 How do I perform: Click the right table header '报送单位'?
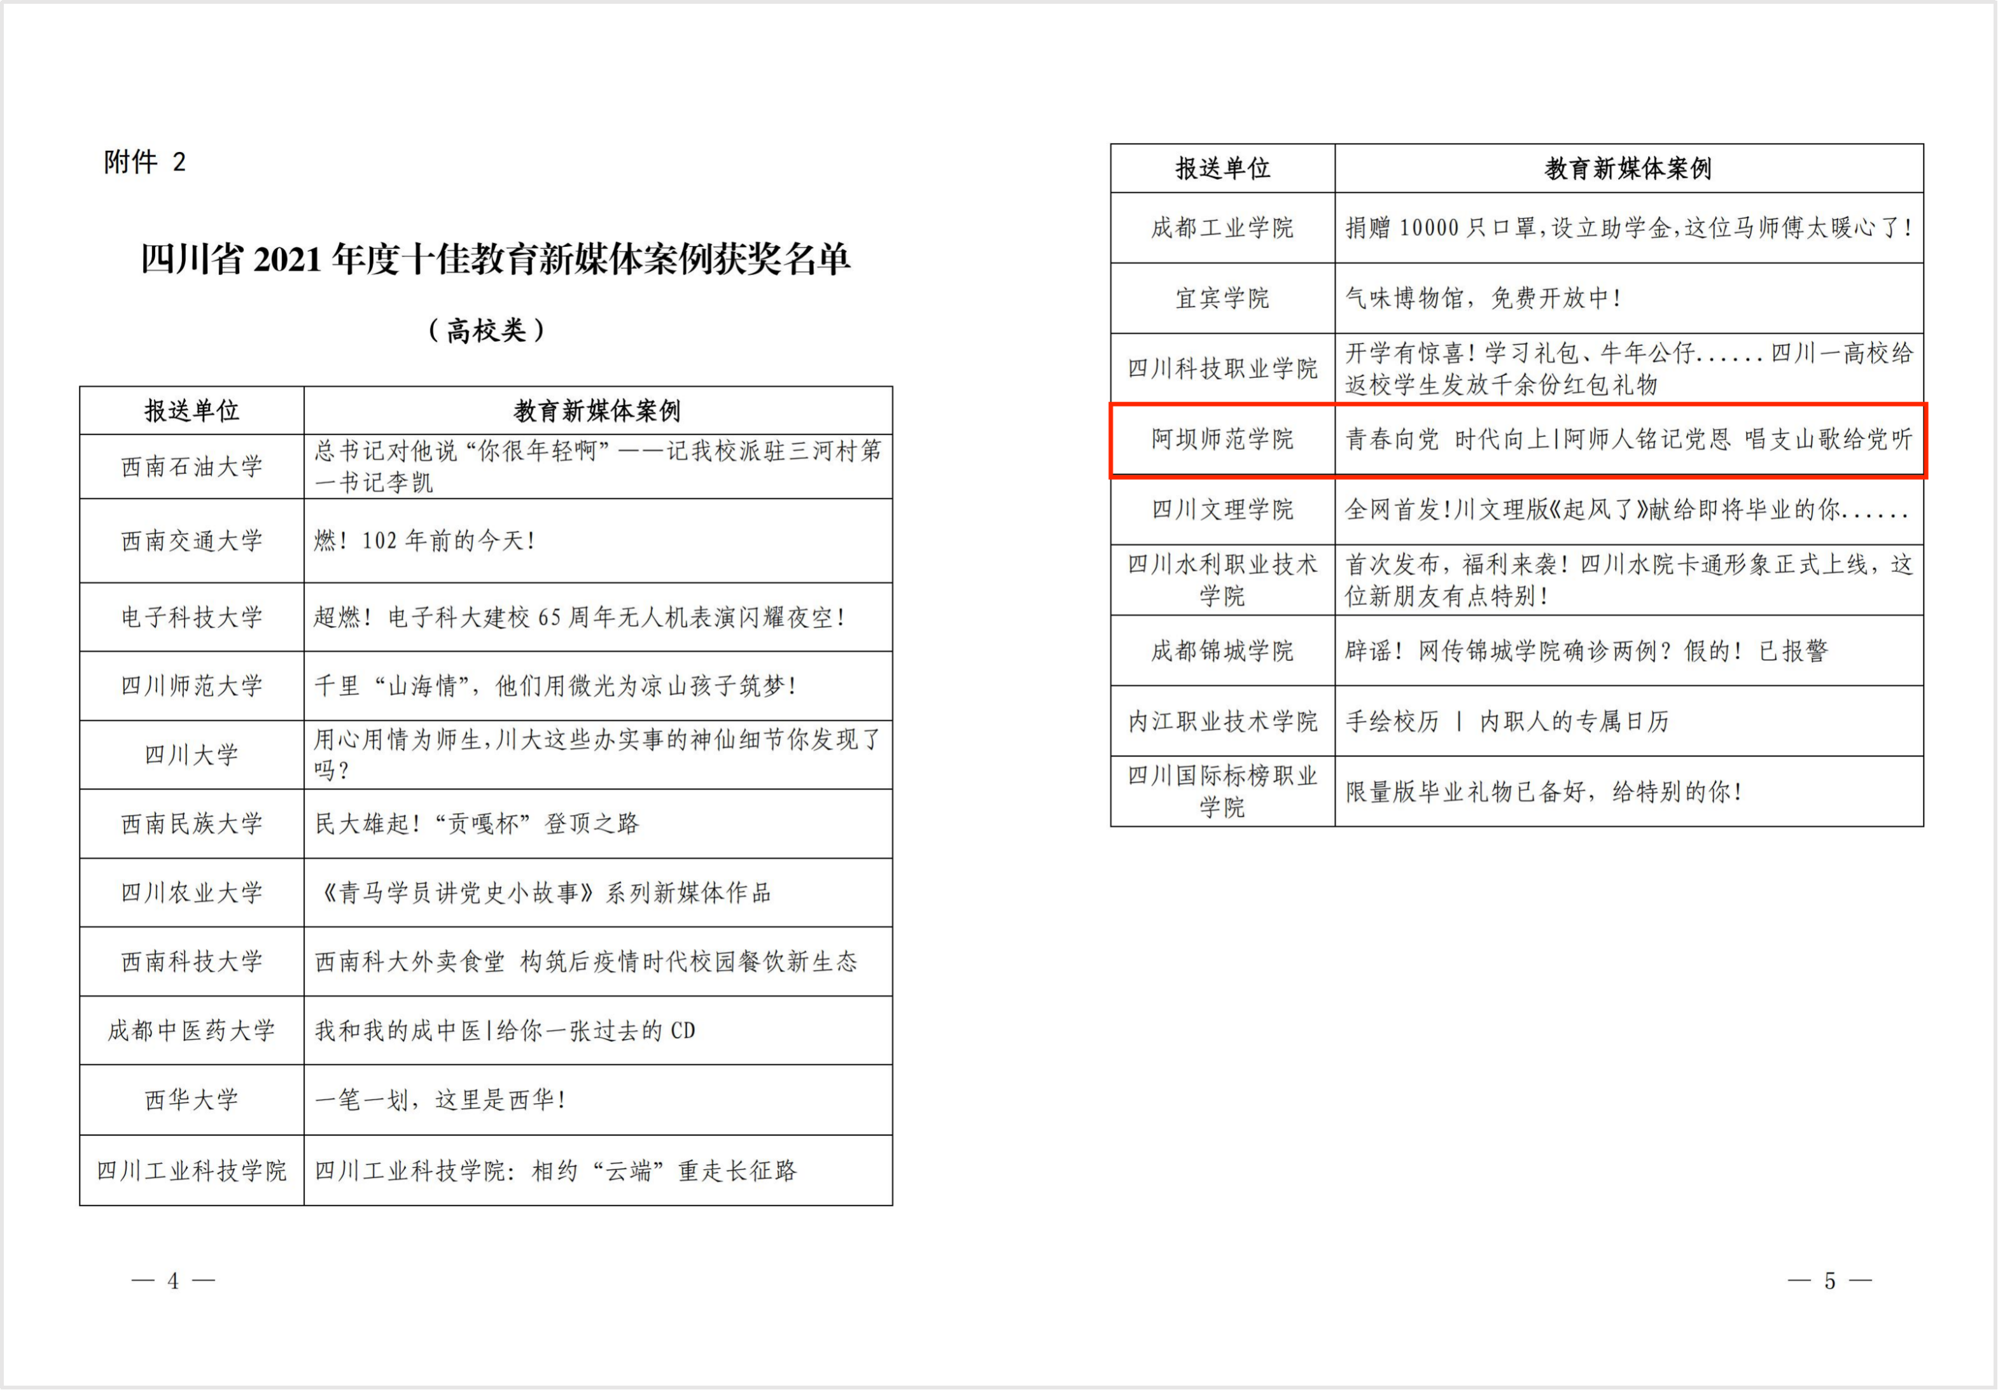click(x=1224, y=169)
